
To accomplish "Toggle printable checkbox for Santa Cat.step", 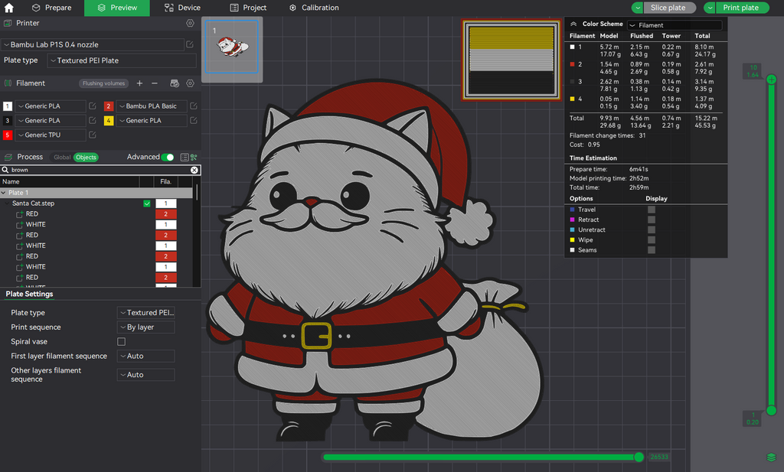I will (x=147, y=203).
